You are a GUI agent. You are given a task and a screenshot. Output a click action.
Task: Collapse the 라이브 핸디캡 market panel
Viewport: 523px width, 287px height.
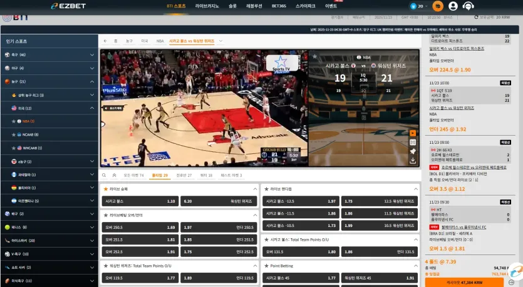416,189
